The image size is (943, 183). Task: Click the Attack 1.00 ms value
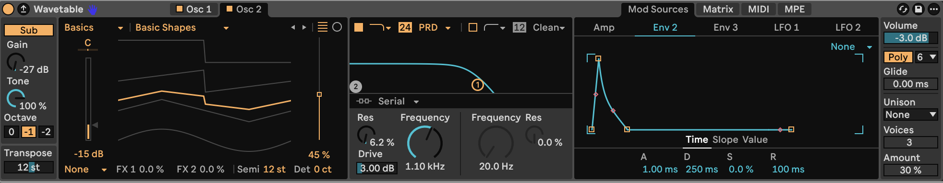(x=660, y=169)
